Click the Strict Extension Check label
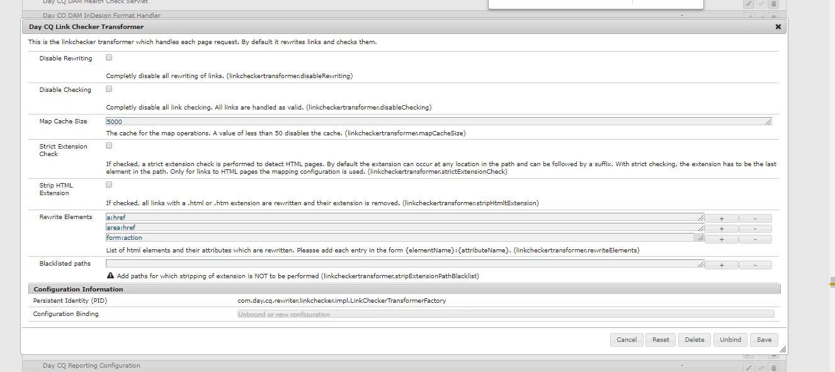The width and height of the screenshot is (835, 372). coord(64,150)
